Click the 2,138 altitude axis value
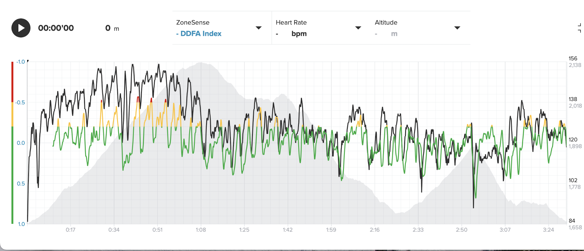 pos(575,65)
